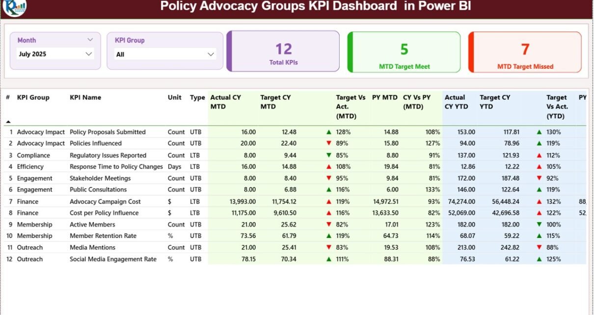Click the dashboard logo in the title bar

click(x=14, y=7)
